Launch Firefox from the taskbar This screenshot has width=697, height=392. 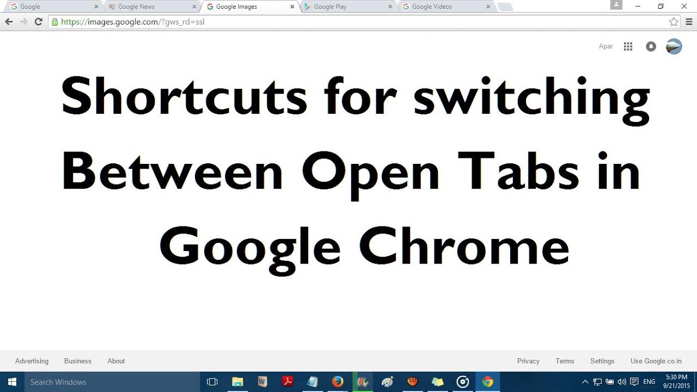[x=338, y=382]
